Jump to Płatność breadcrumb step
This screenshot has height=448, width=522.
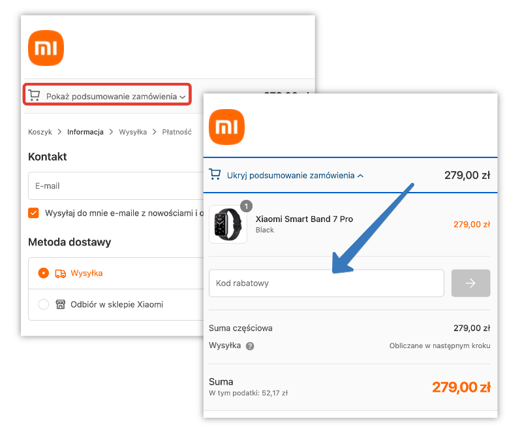176,132
